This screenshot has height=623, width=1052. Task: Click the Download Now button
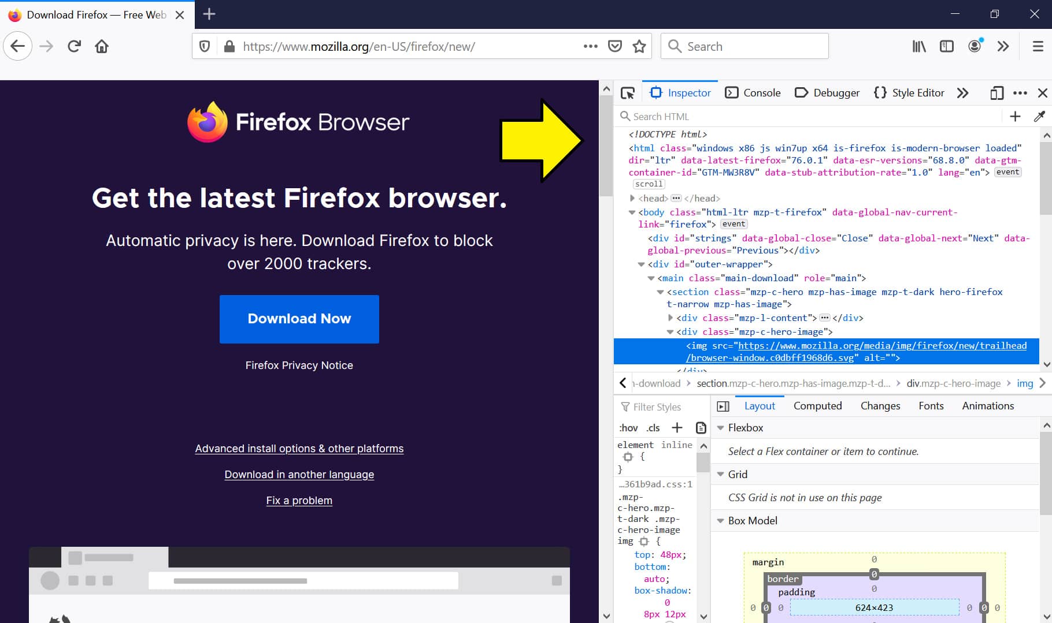point(299,319)
